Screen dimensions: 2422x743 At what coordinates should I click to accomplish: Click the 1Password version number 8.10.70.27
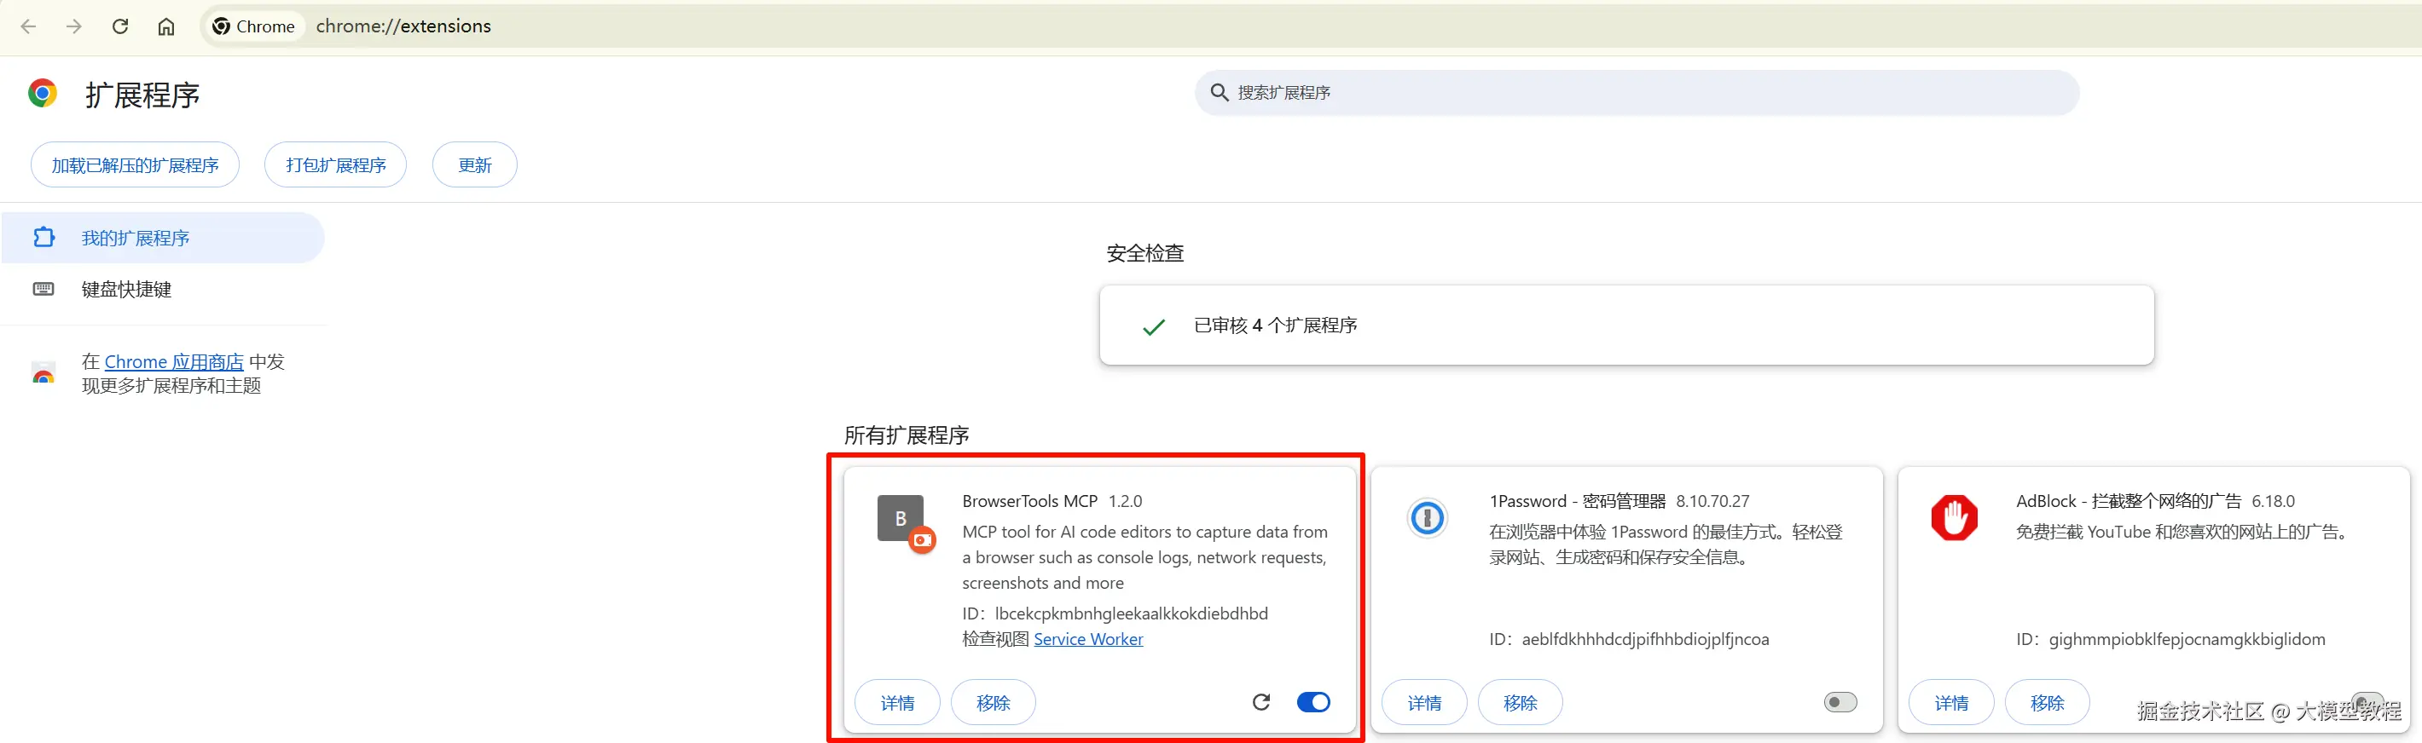click(x=1712, y=501)
